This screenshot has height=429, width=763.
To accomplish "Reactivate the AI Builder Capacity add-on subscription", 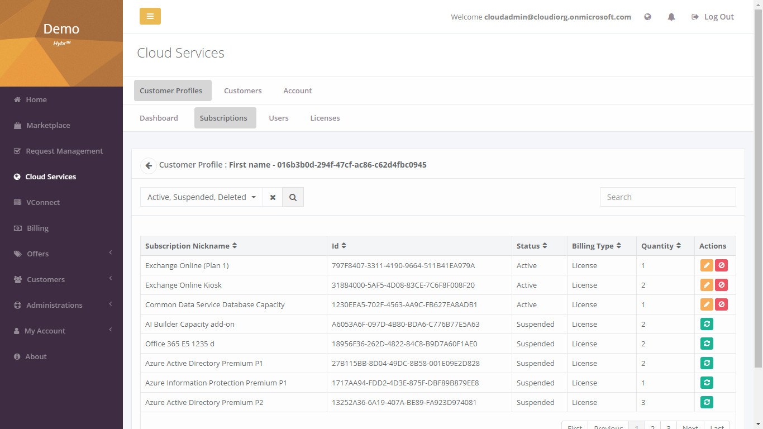I will tap(707, 323).
